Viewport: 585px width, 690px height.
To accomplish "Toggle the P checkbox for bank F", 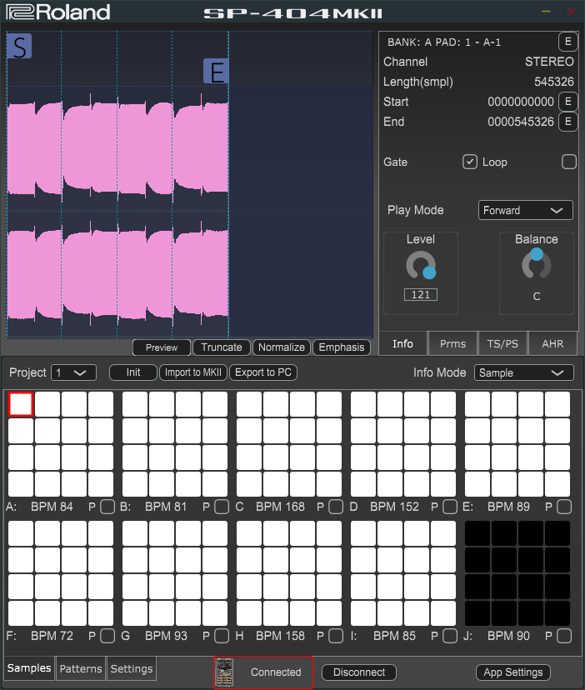I will [x=107, y=636].
